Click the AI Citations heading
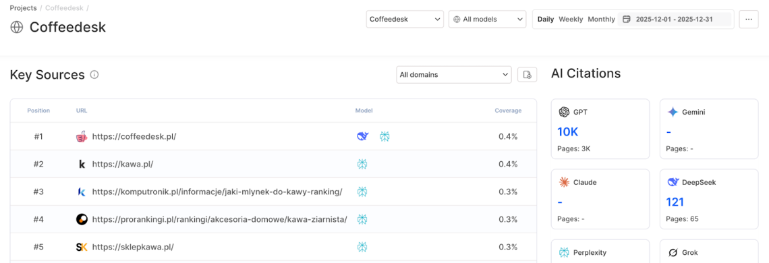Viewport: 769px width, 263px height. 586,74
